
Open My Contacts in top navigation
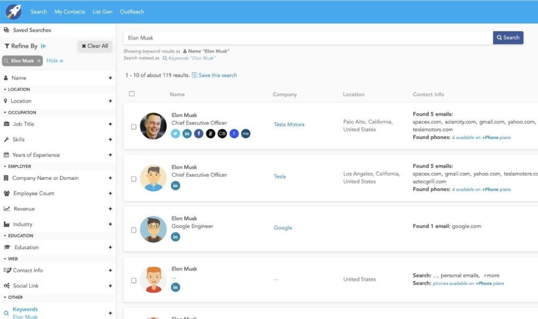(x=70, y=12)
